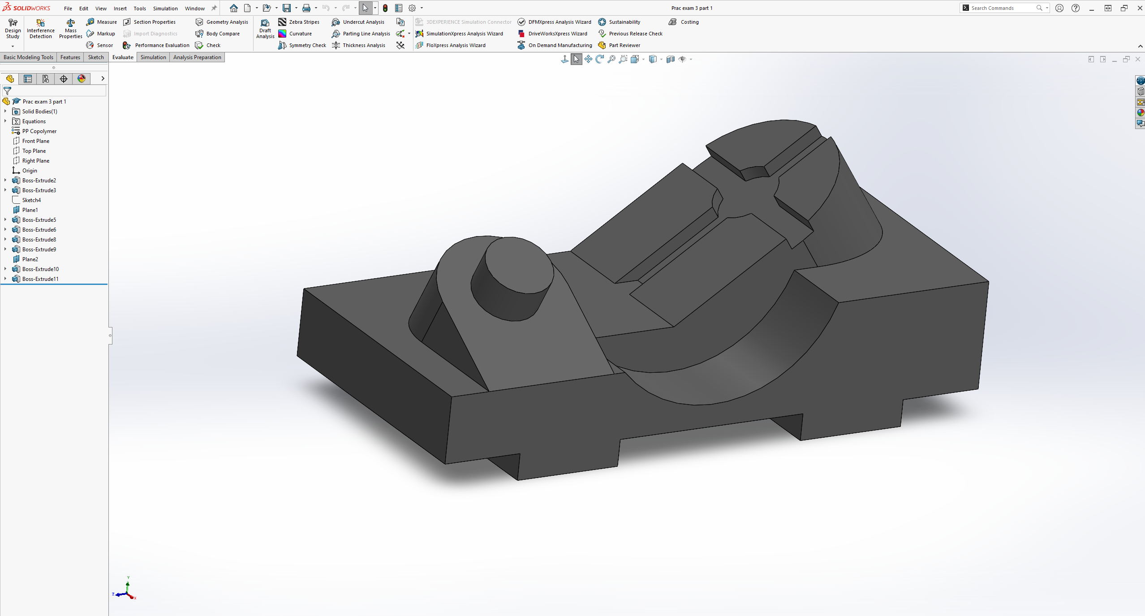Open Display Style dropdown arrow
The width and height of the screenshot is (1145, 616).
pyautogui.click(x=661, y=59)
